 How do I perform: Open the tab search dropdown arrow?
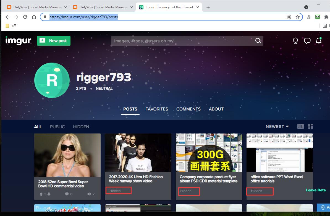[306, 7]
